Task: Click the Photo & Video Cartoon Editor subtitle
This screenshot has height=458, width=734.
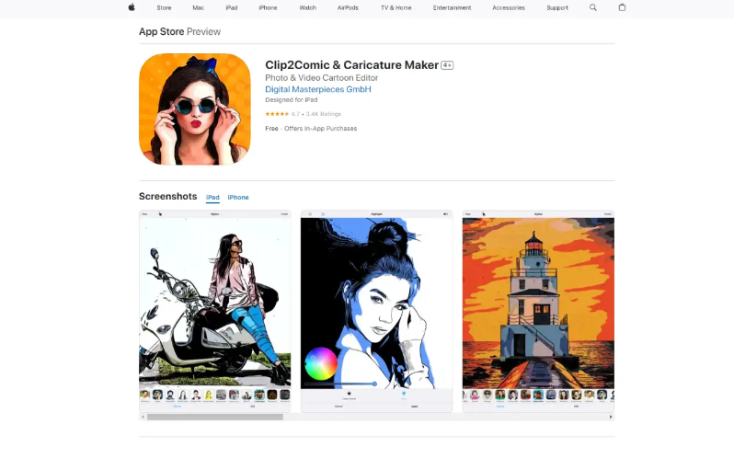Action: (x=321, y=77)
